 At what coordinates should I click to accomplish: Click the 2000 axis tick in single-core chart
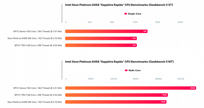tap(180, 22)
